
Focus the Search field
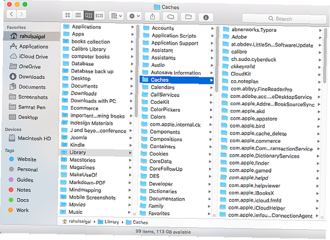(284, 18)
